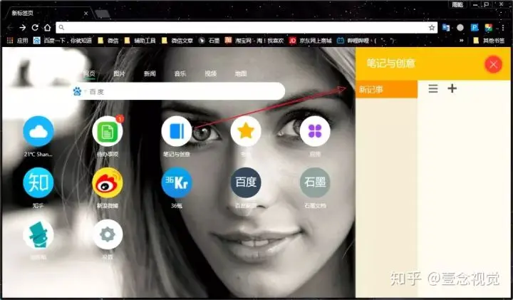The image size is (513, 300).
Task: Open the blue 笔记与创意 notes tile
Action: coord(177,131)
